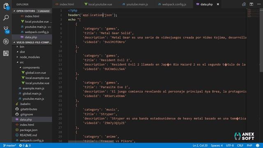Open the Search view icon
Viewport: 263px width, 148px height.
click(x=6, y=18)
